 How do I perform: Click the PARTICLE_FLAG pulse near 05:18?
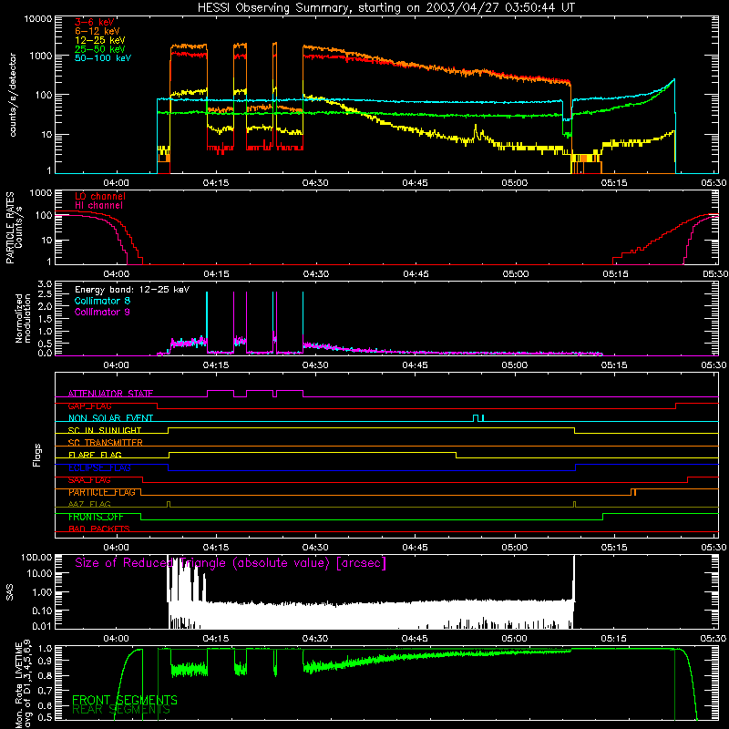pos(632,491)
